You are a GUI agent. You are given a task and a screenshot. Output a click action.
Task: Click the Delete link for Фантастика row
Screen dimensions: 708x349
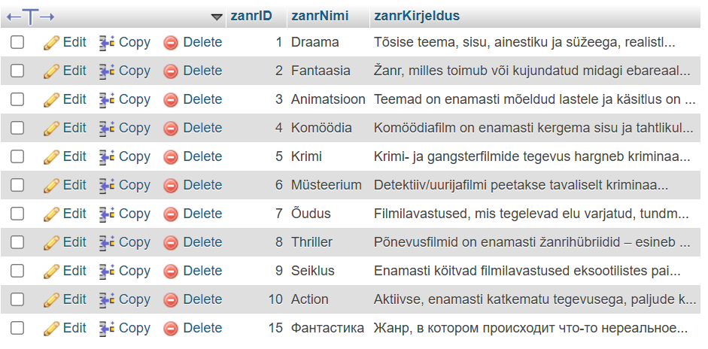click(202, 328)
